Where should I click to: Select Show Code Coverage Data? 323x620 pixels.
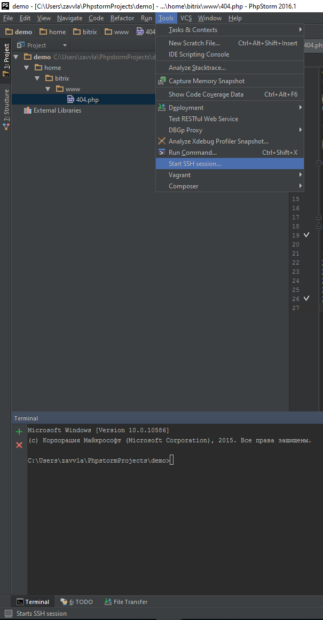tap(230, 94)
